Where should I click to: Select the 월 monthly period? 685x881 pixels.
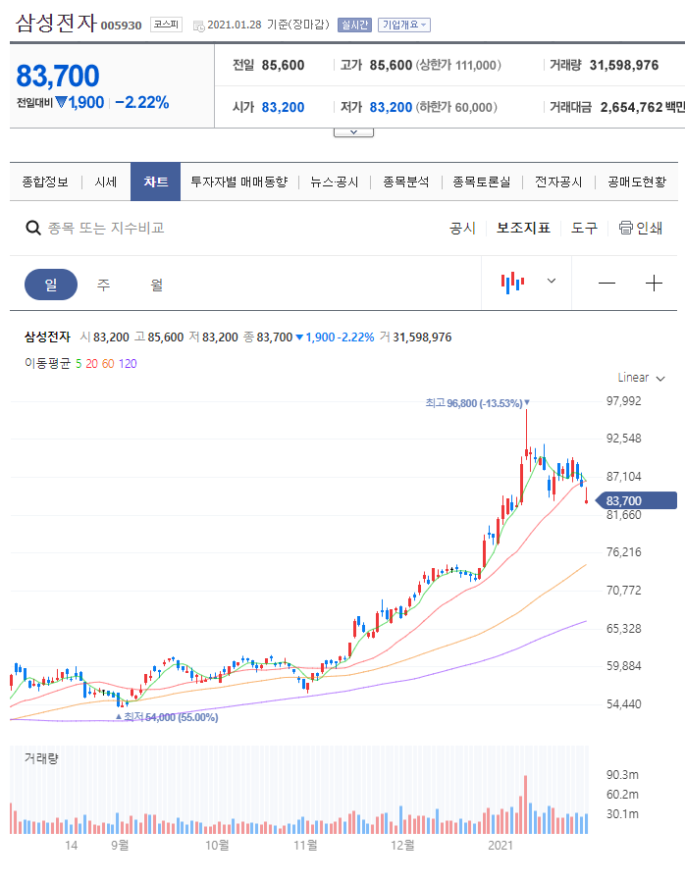pos(156,285)
